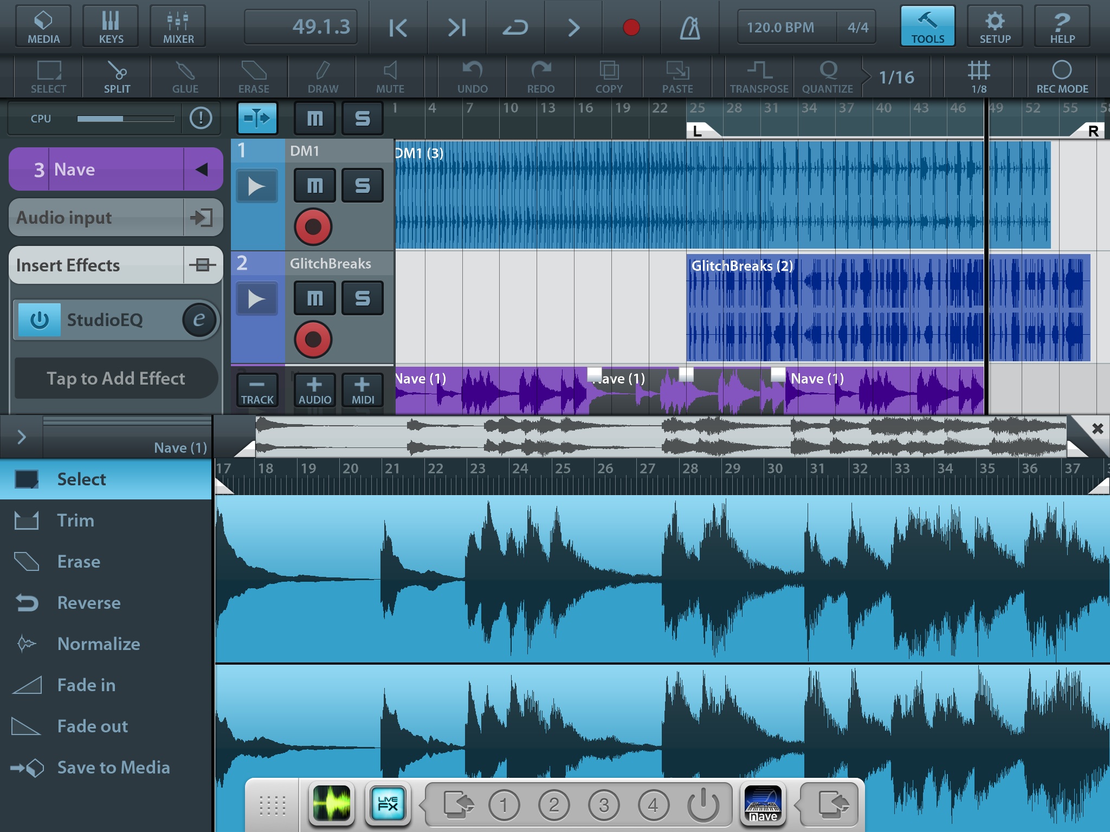Open the Audio input routing
The image size is (1110, 832).
[x=116, y=218]
